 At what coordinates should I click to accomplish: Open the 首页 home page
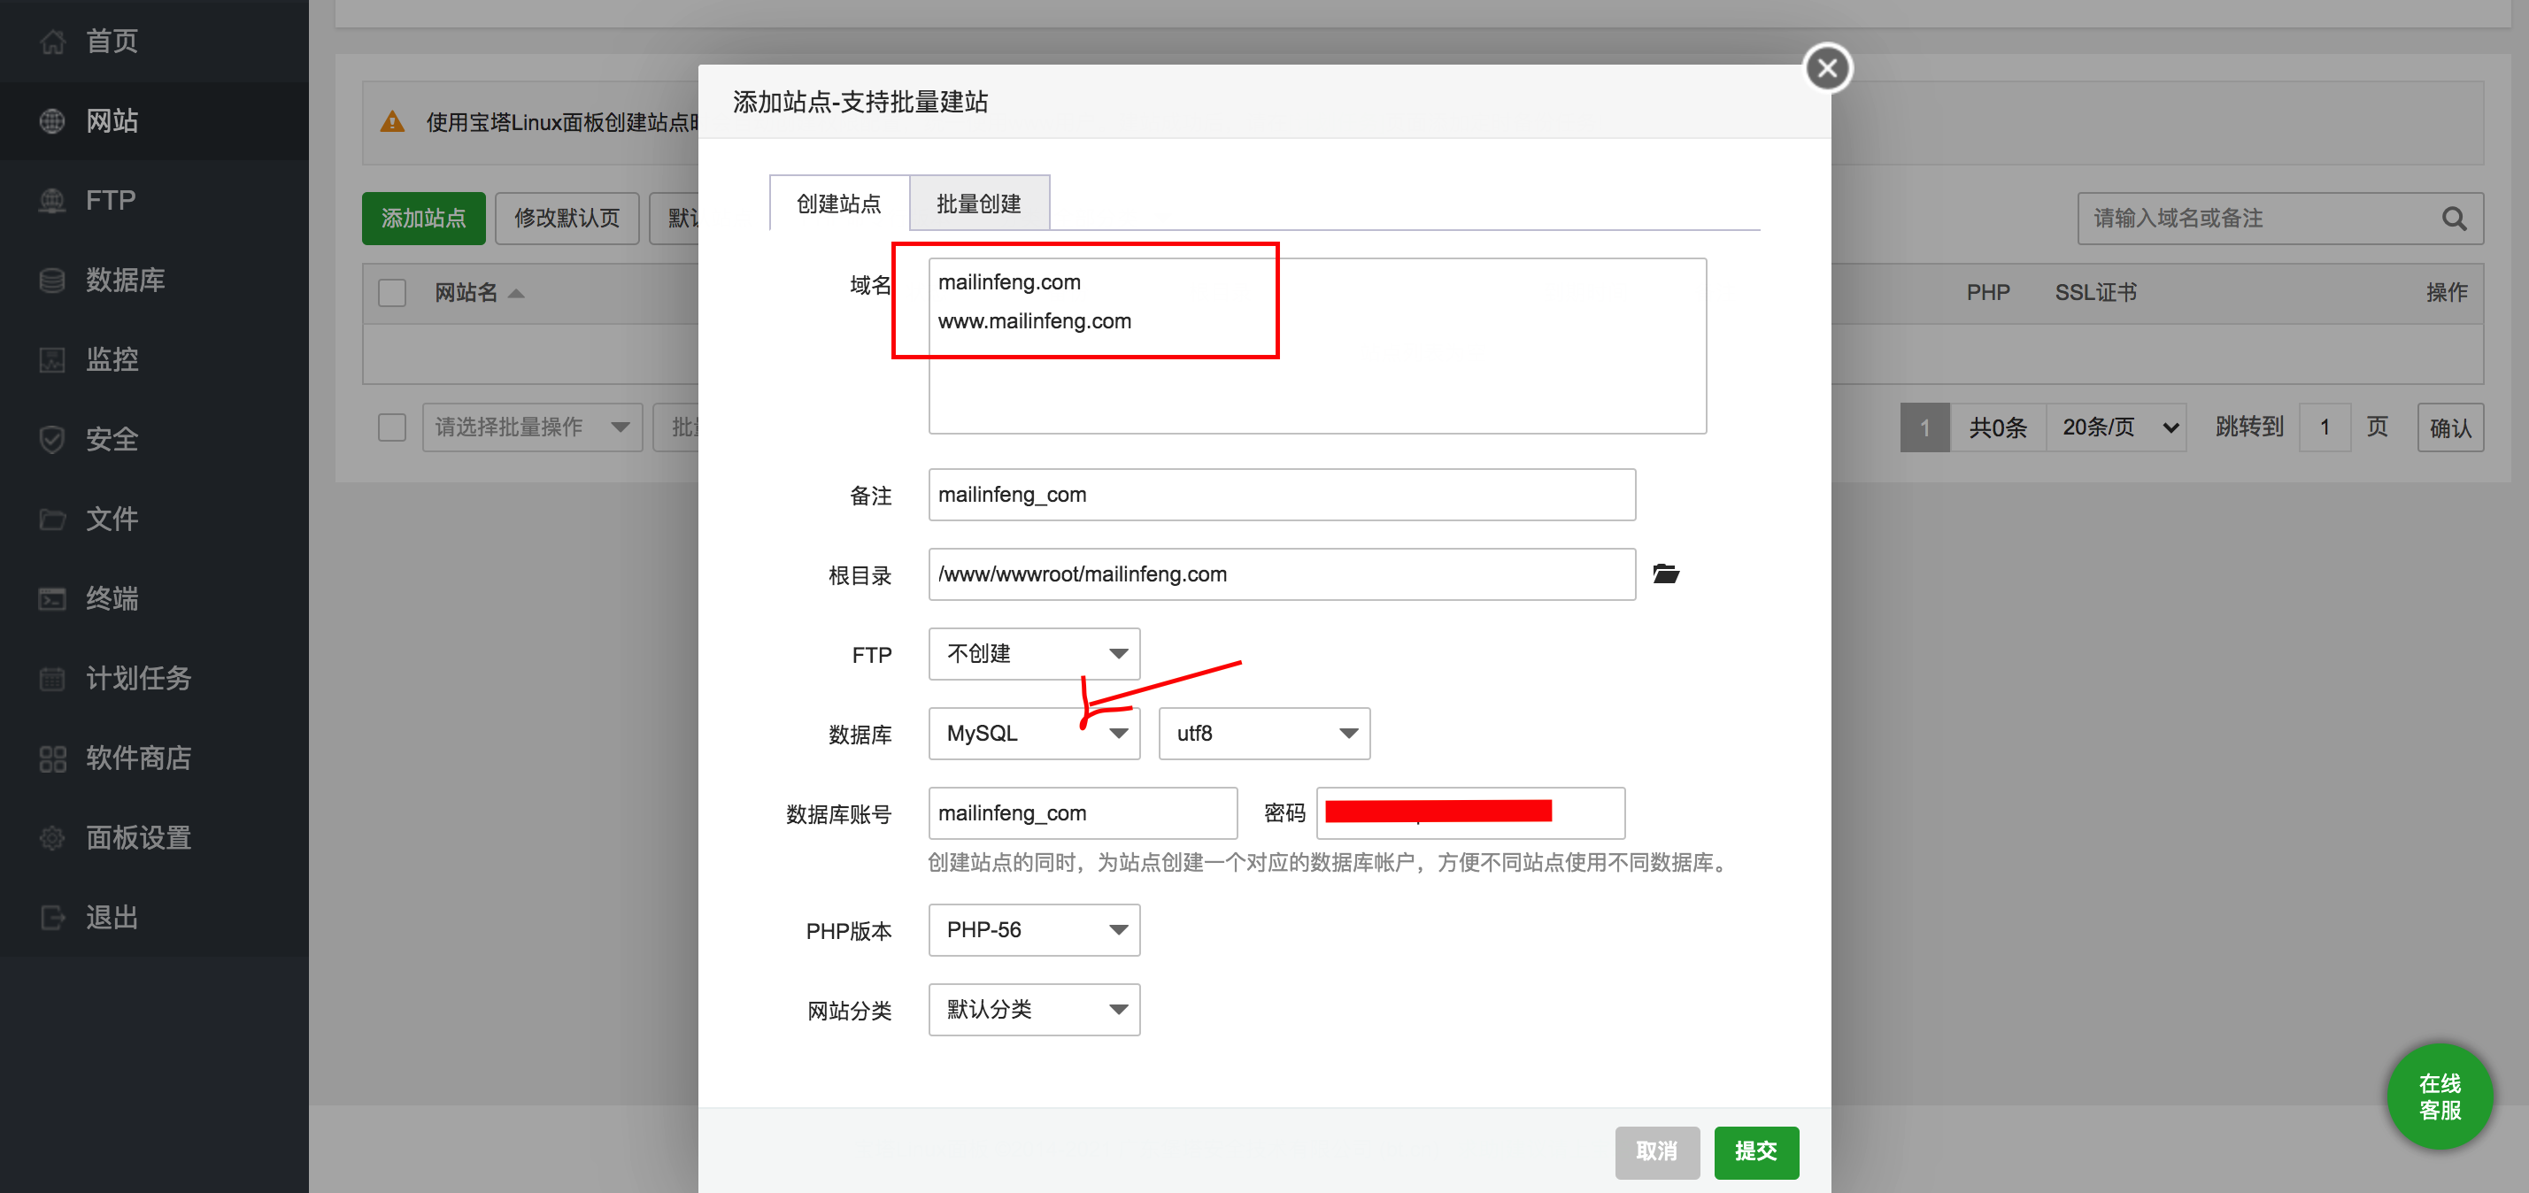click(110, 40)
